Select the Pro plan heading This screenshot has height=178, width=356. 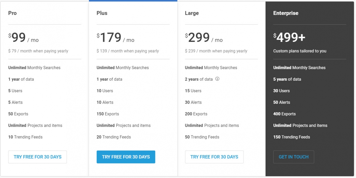click(12, 13)
